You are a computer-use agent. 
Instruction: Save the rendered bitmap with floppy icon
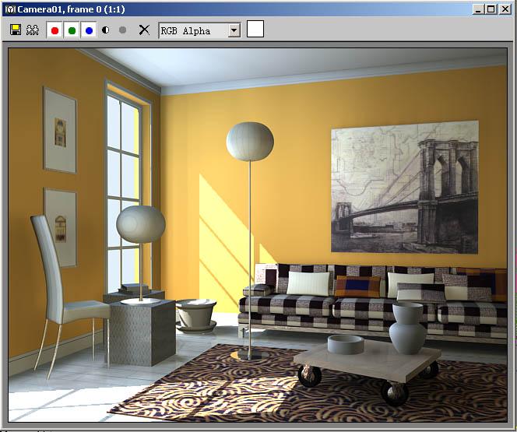pos(15,30)
